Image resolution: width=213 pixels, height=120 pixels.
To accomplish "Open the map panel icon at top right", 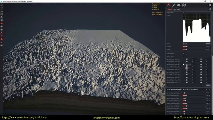I will [x=184, y=5].
